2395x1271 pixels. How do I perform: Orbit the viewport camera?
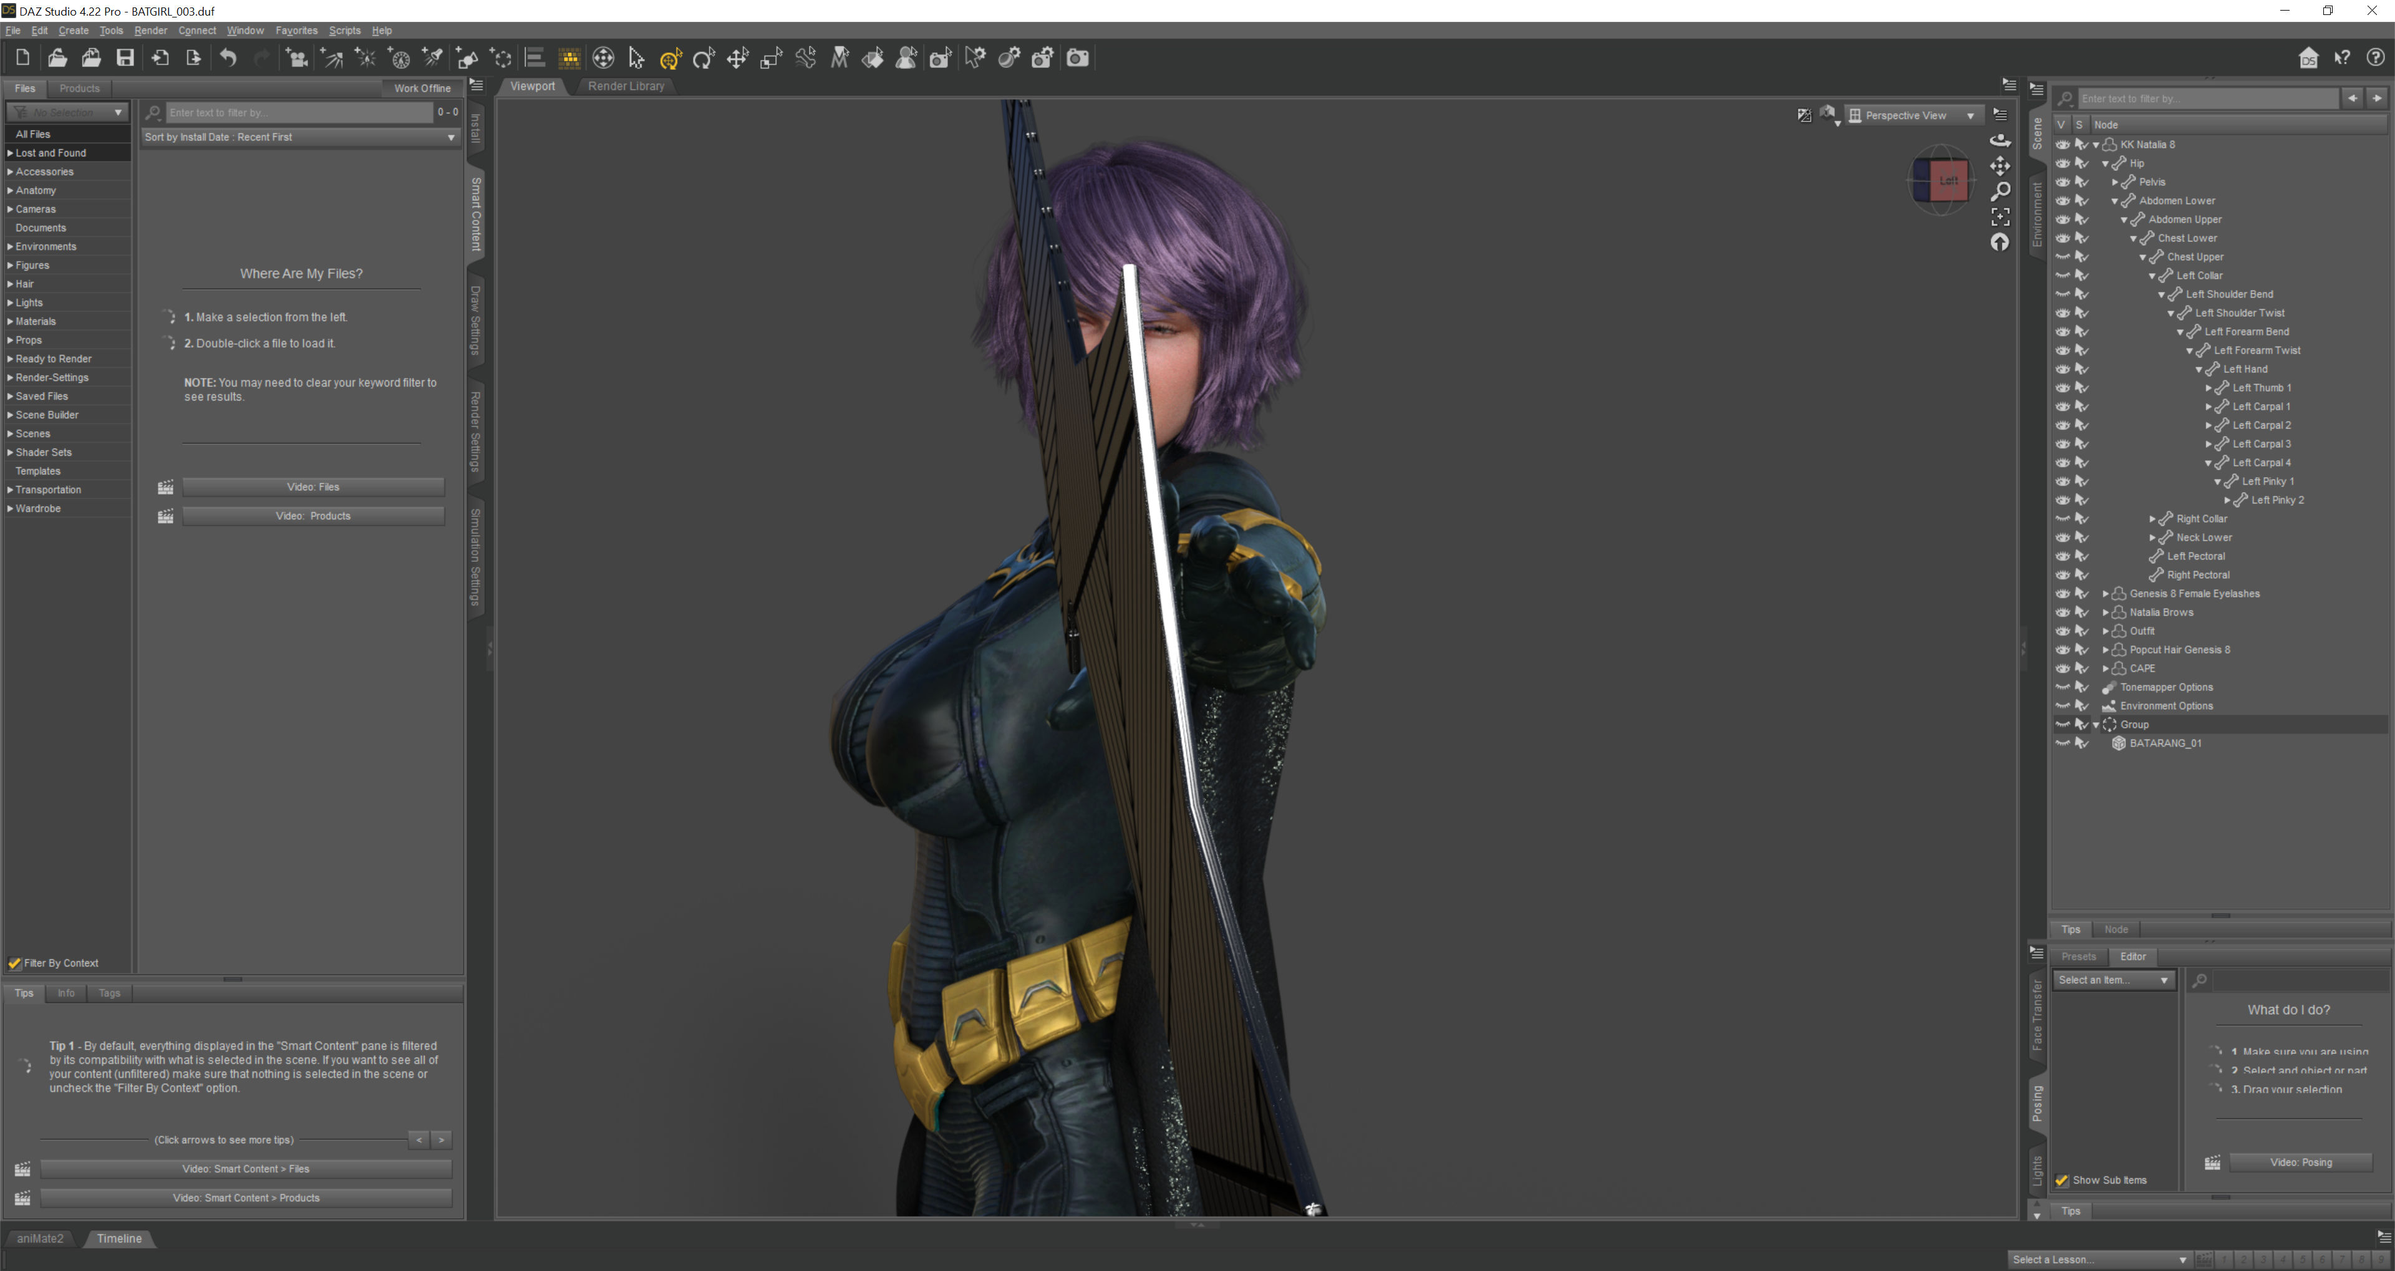tap(2000, 140)
